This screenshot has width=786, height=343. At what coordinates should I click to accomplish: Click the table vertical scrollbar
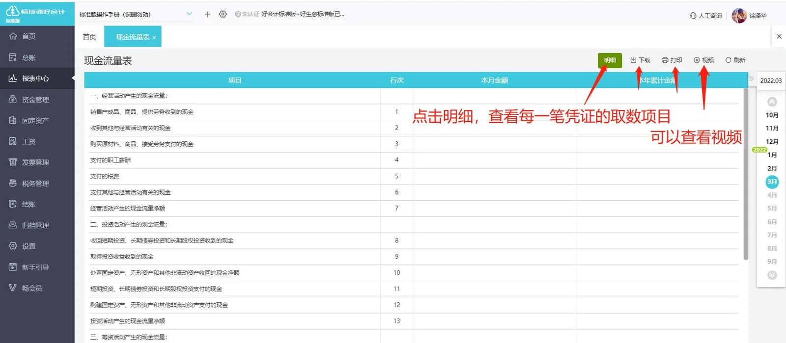tap(746, 174)
